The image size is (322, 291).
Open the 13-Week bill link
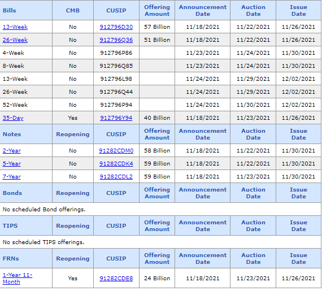coord(15,27)
